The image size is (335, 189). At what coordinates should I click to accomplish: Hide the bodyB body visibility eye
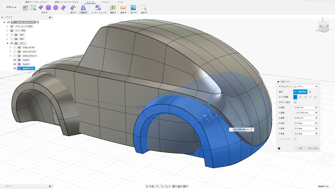[x=15, y=60]
